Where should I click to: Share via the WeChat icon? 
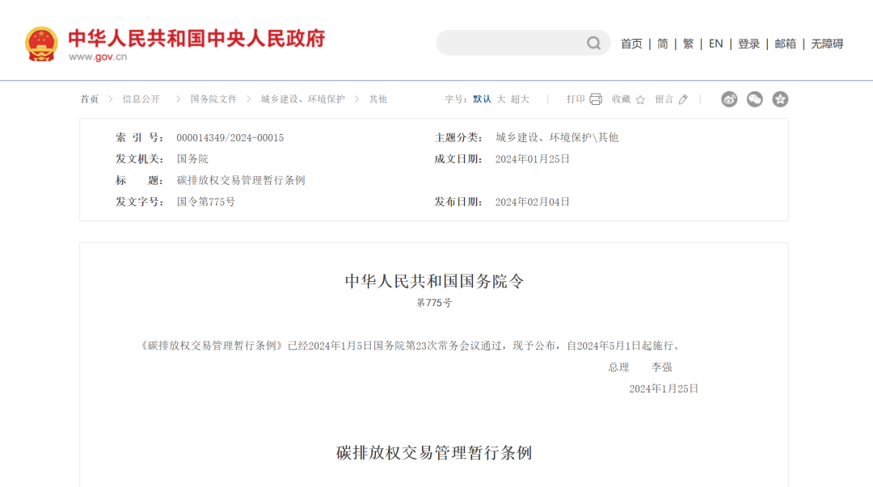pyautogui.click(x=754, y=99)
